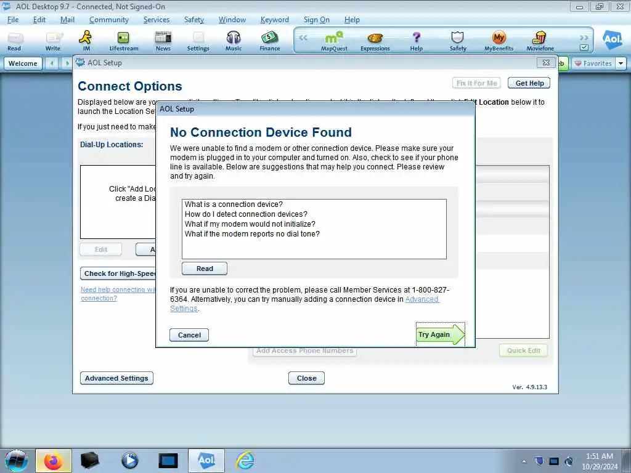Click the Write mail toolbar icon
The width and height of the screenshot is (631, 473).
click(53, 41)
